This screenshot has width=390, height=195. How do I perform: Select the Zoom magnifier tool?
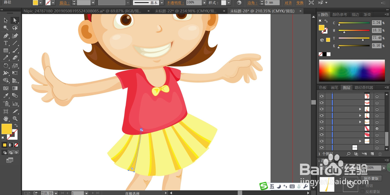coord(15,119)
